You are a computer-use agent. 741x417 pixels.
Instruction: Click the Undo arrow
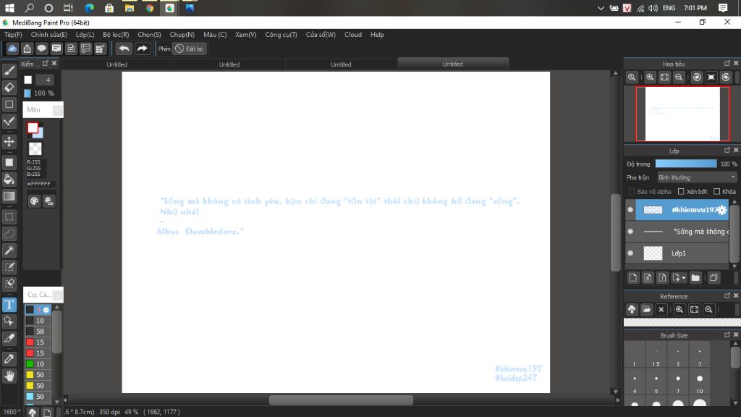click(124, 49)
